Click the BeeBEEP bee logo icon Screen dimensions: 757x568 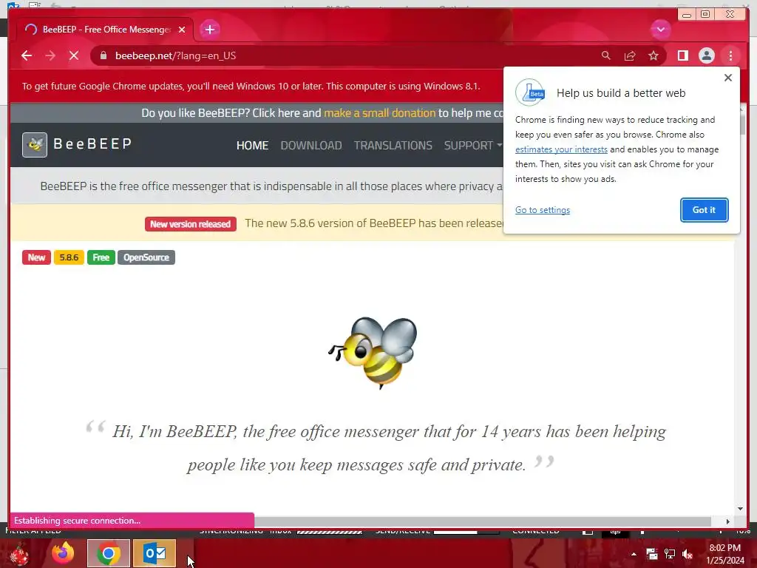tap(35, 145)
